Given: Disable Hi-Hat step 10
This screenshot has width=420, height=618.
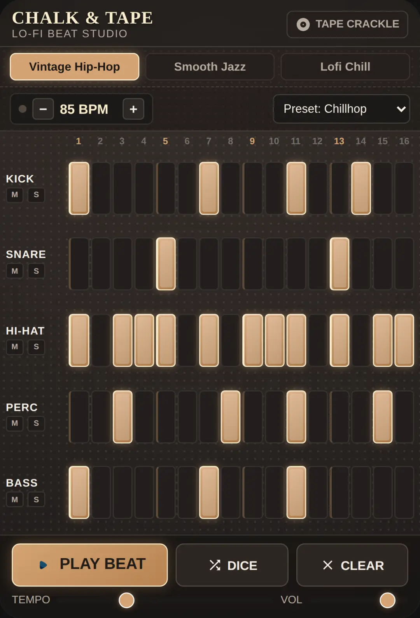Looking at the screenshot, I should point(275,340).
